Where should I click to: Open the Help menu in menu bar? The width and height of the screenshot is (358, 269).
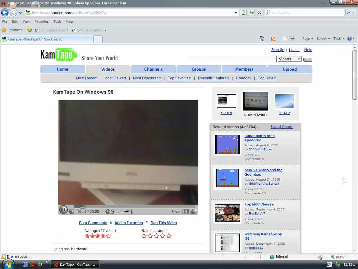(69, 21)
